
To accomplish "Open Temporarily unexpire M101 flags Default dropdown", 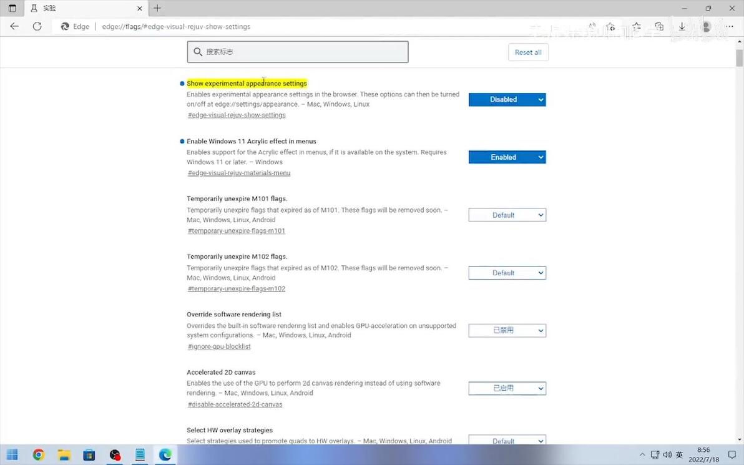I will 507,215.
